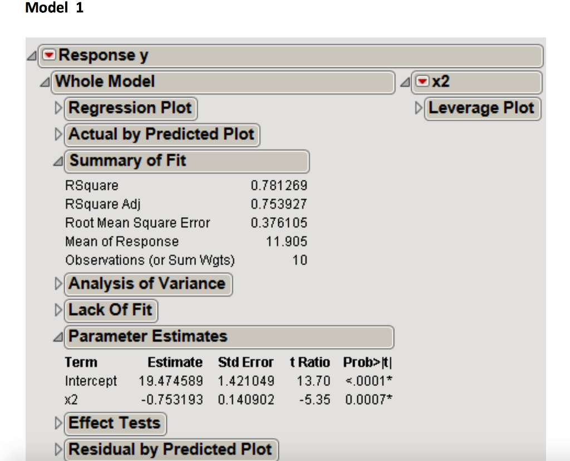The width and height of the screenshot is (570, 461).
Task: Expand the Residual by Predicted Plot triangle
Action: pyautogui.click(x=59, y=449)
